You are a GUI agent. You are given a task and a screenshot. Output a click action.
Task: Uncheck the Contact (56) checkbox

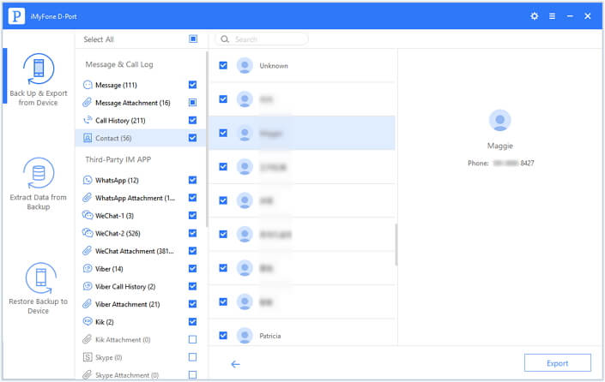pyautogui.click(x=192, y=138)
